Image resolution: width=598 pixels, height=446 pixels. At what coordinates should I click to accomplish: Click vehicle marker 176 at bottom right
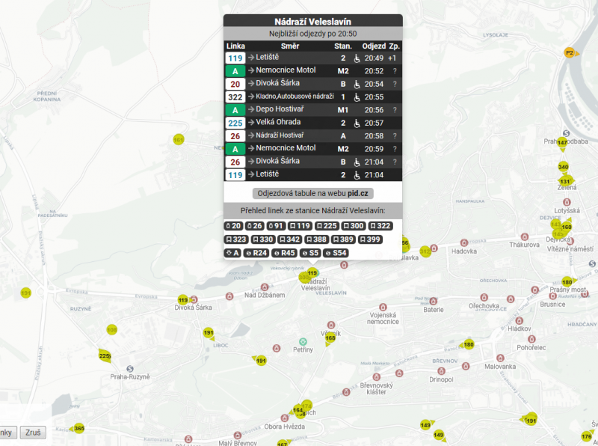(x=587, y=436)
